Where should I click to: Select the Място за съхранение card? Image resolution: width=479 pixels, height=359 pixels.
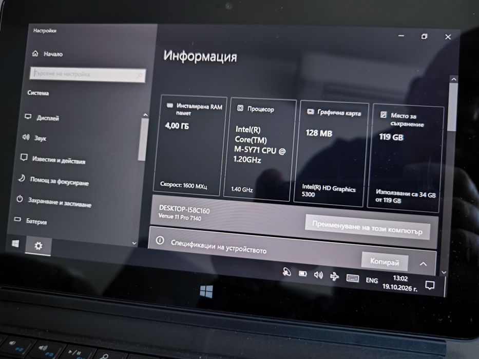(x=406, y=158)
